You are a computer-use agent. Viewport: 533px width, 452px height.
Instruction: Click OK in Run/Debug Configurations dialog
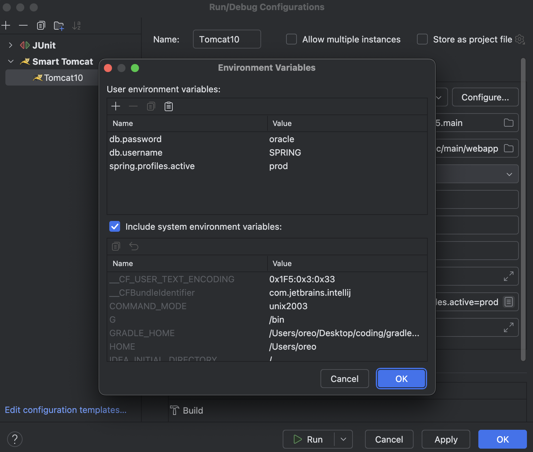tap(503, 439)
